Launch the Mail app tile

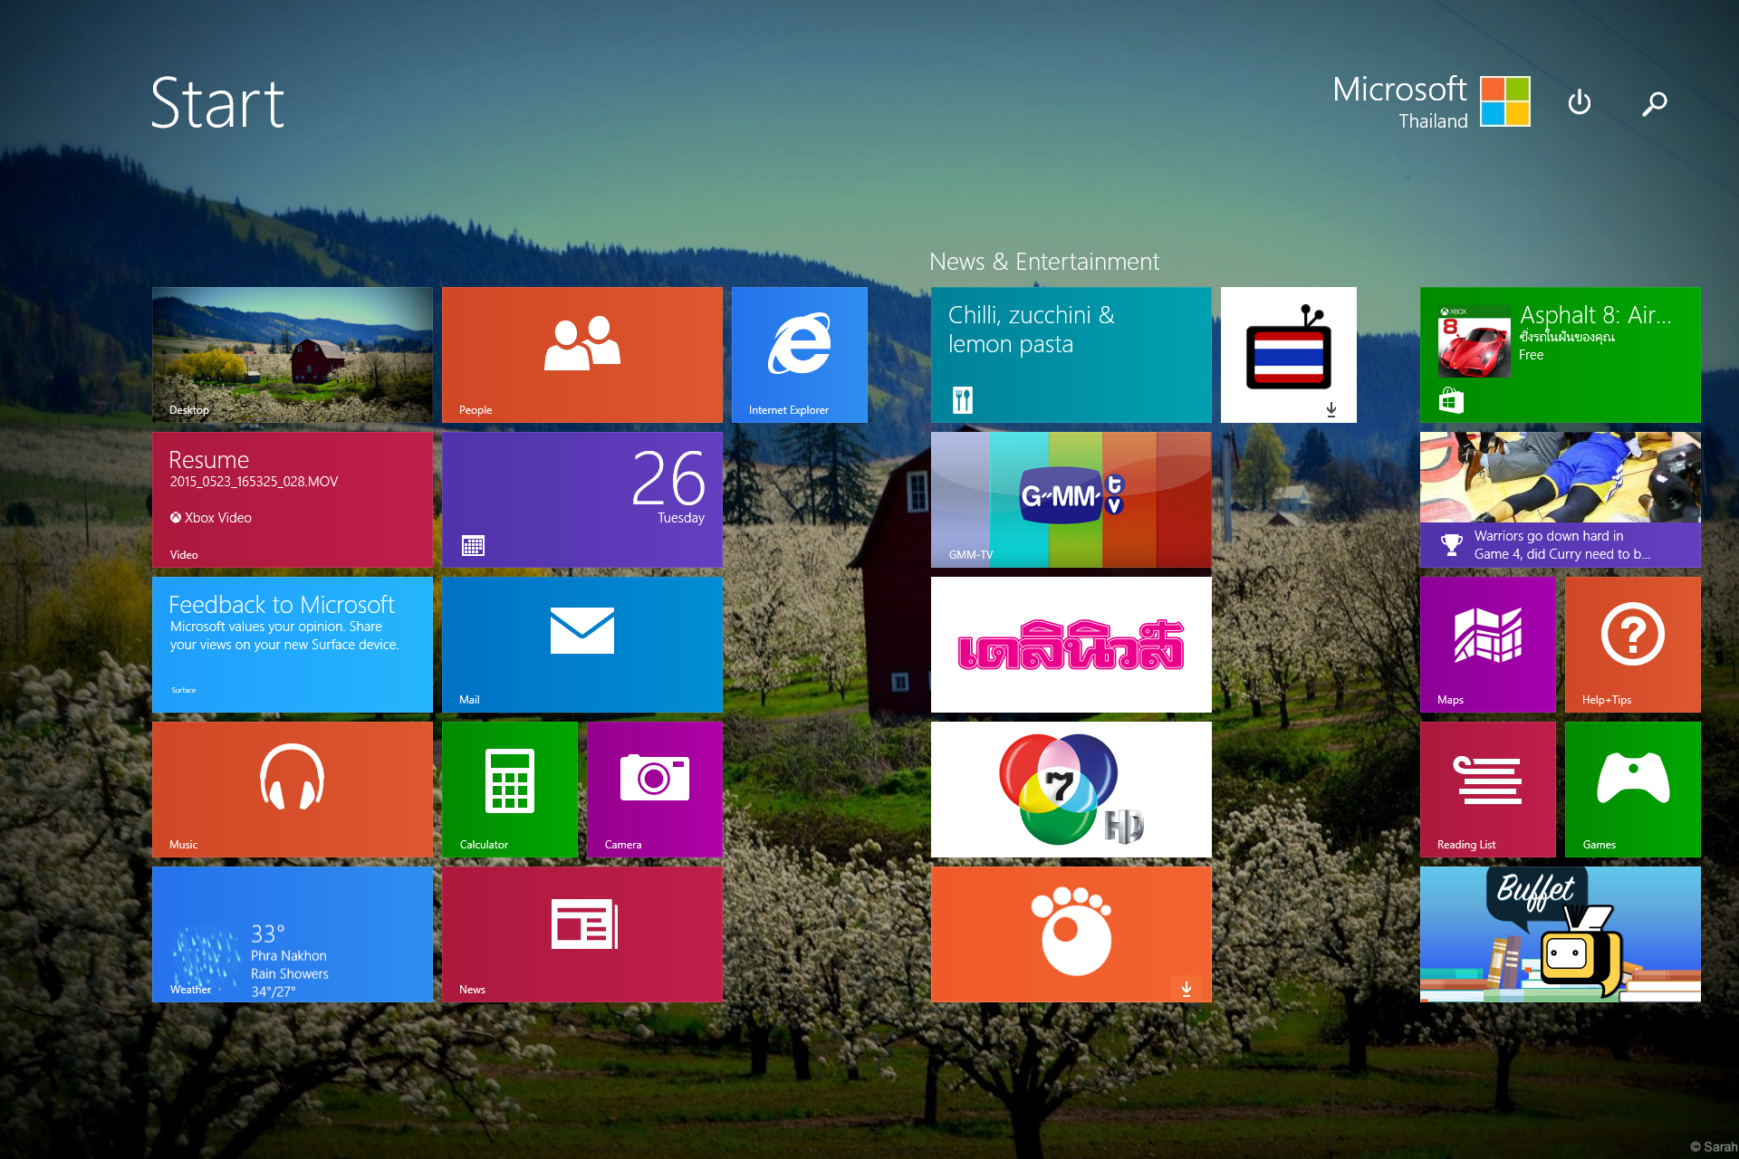coord(581,645)
